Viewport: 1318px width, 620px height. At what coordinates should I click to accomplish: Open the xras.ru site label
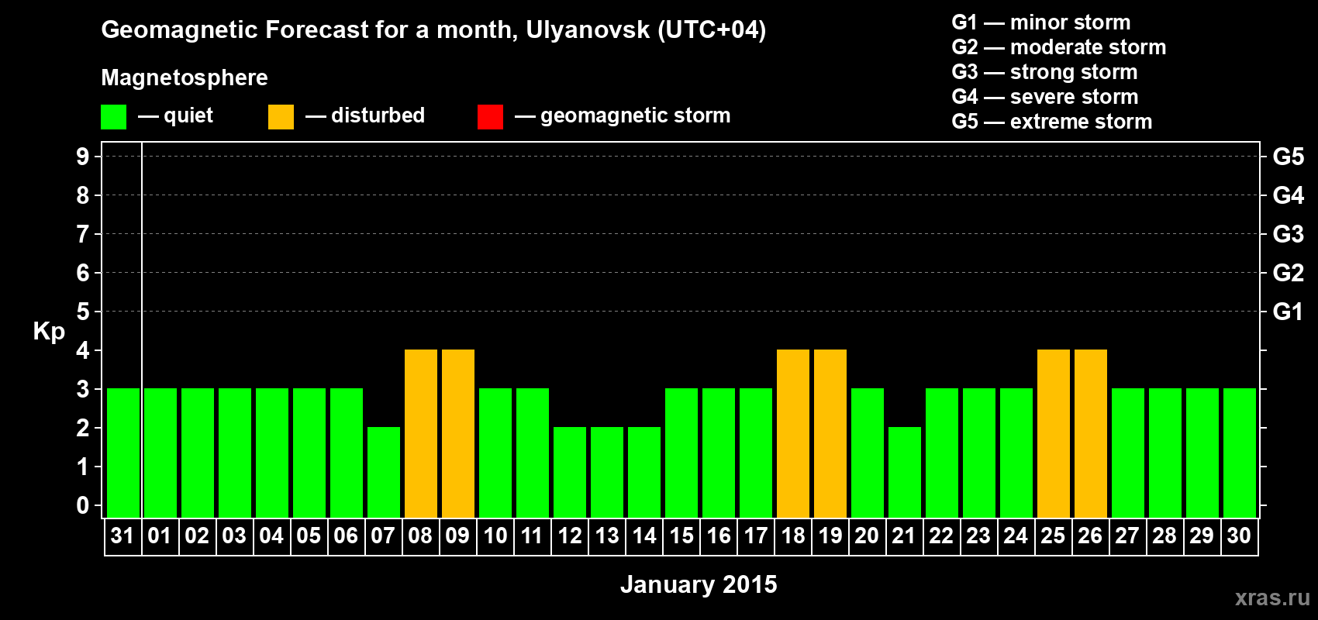tap(1272, 598)
